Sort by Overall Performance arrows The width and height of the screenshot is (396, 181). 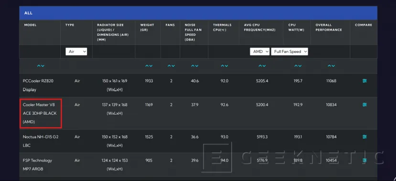coord(331,66)
